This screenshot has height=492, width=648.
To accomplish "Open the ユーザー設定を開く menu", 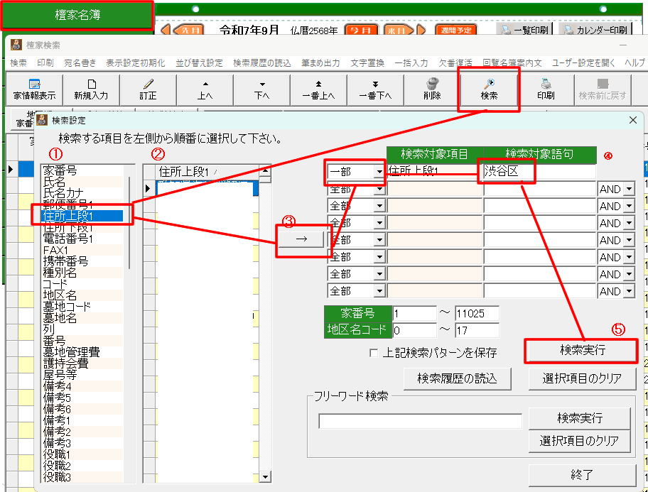I will (583, 62).
